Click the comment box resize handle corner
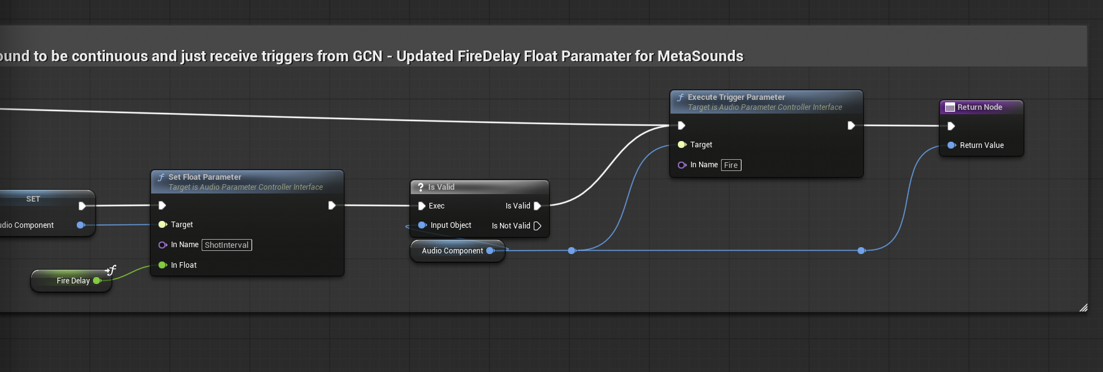 click(x=1083, y=308)
